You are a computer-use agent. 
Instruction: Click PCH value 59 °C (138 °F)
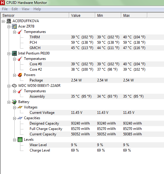pyautogui.click(x=82, y=43)
